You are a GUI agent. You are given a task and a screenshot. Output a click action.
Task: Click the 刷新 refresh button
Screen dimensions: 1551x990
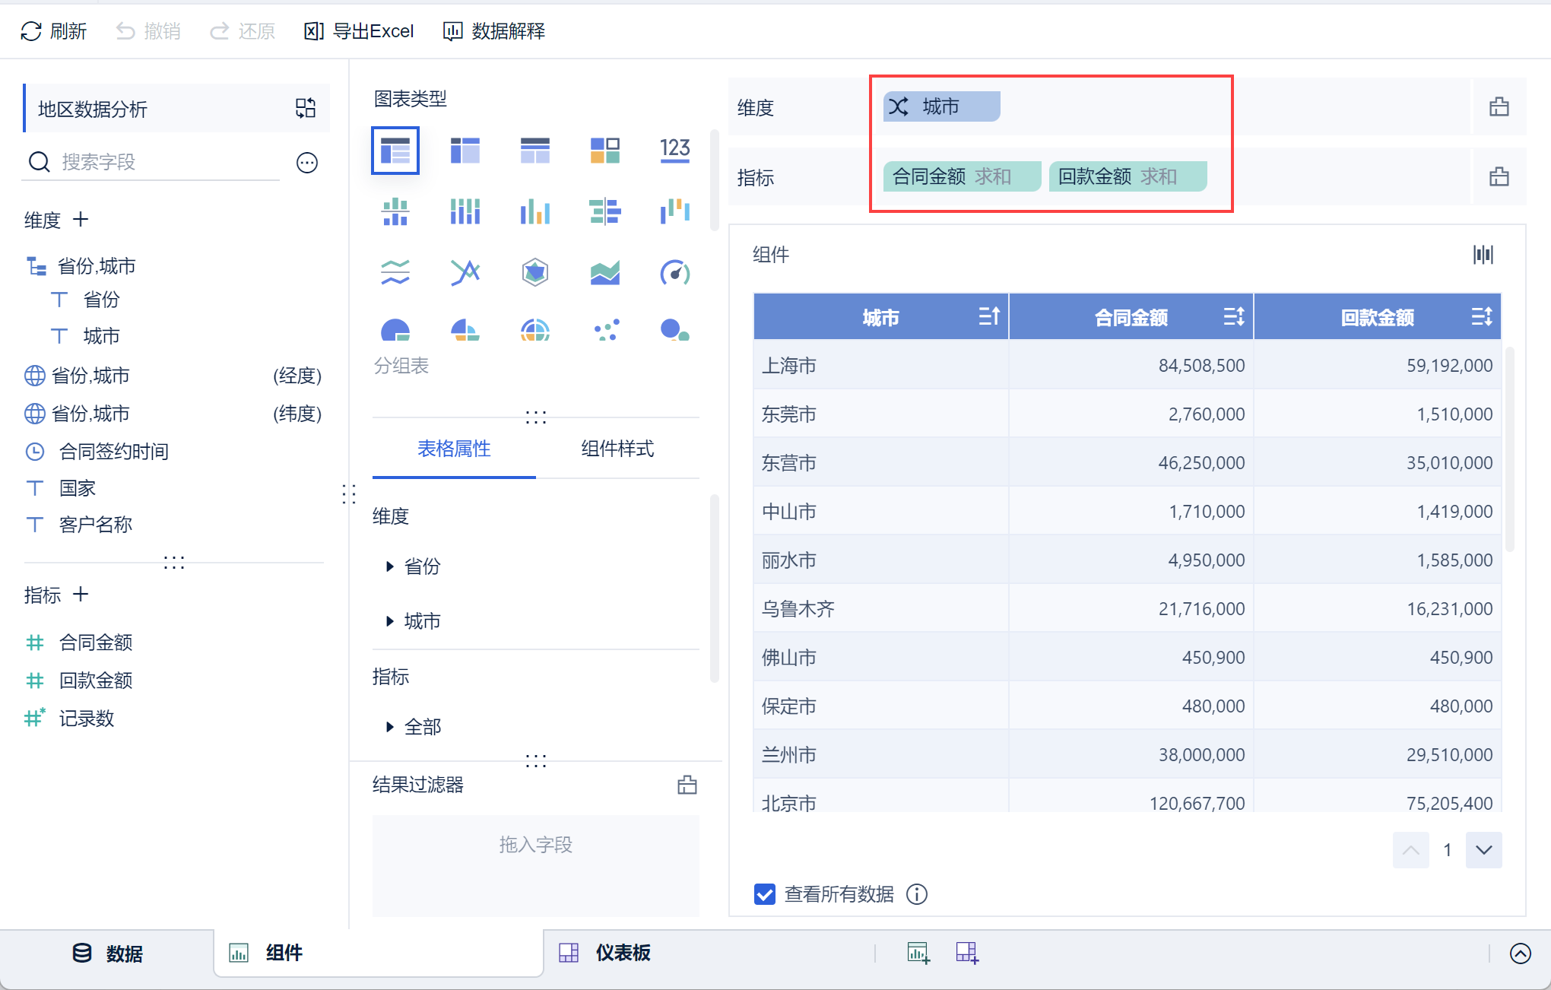53,31
